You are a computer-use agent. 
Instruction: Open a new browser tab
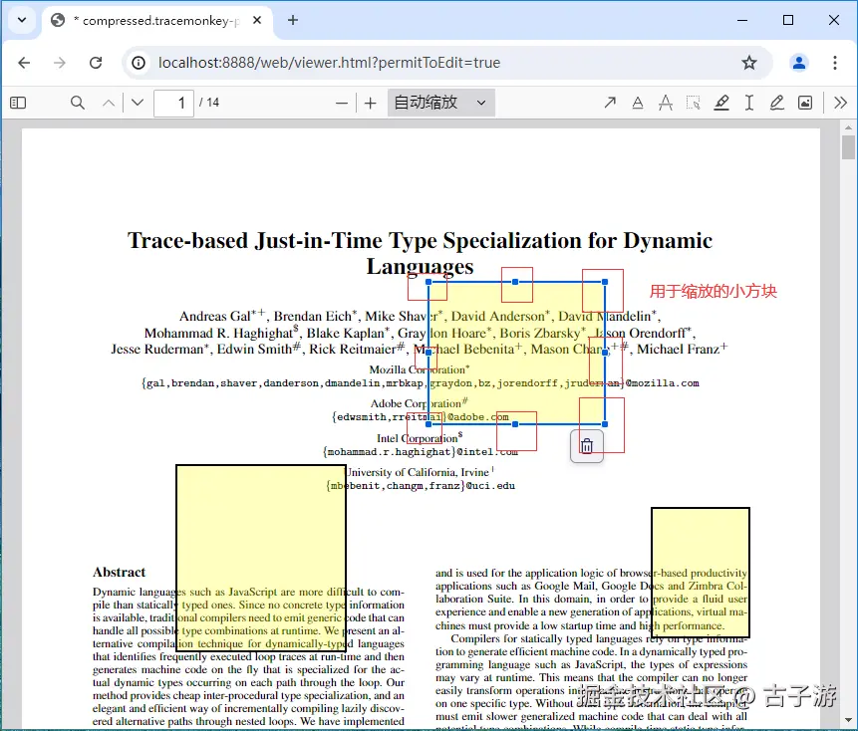pyautogui.click(x=293, y=20)
